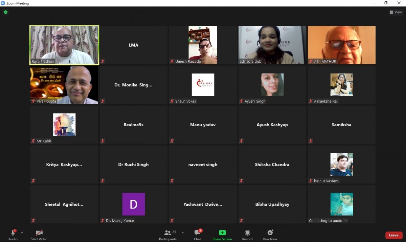Click the A.K. MATHUR video tile
This screenshot has height=242, width=406.
(341, 45)
